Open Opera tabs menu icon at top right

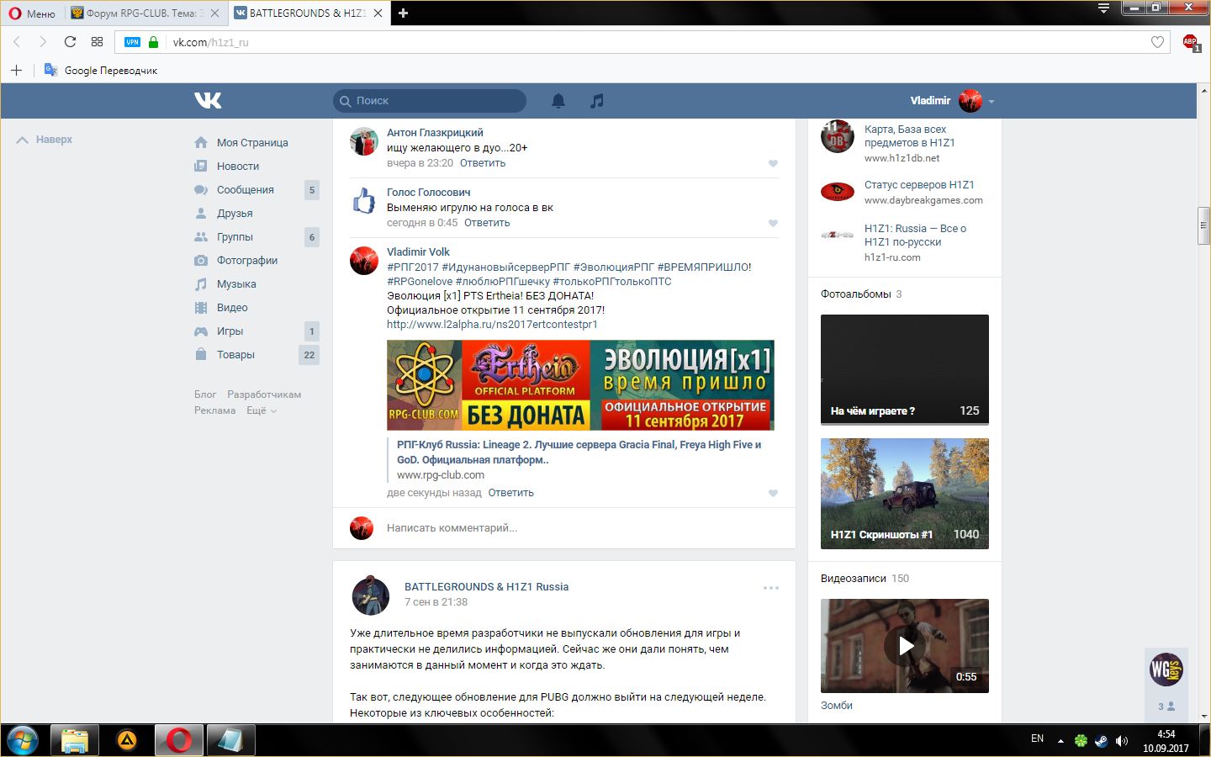point(1103,8)
